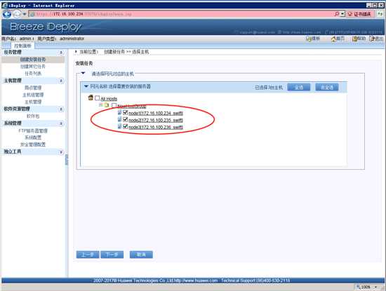Collapse the host group tree node

pos(100,105)
